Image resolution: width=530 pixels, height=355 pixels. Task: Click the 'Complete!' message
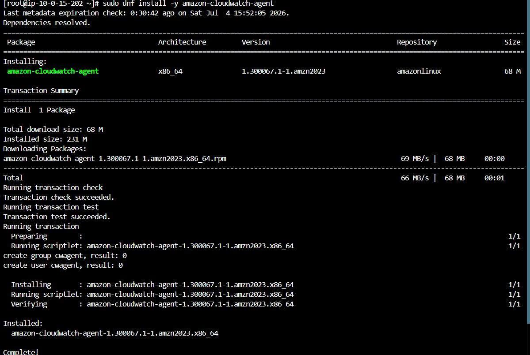[21, 352]
